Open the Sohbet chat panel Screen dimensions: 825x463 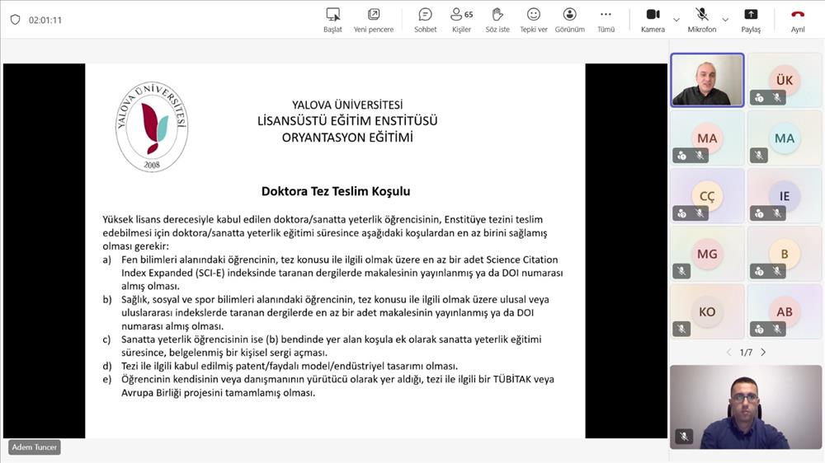pos(425,20)
